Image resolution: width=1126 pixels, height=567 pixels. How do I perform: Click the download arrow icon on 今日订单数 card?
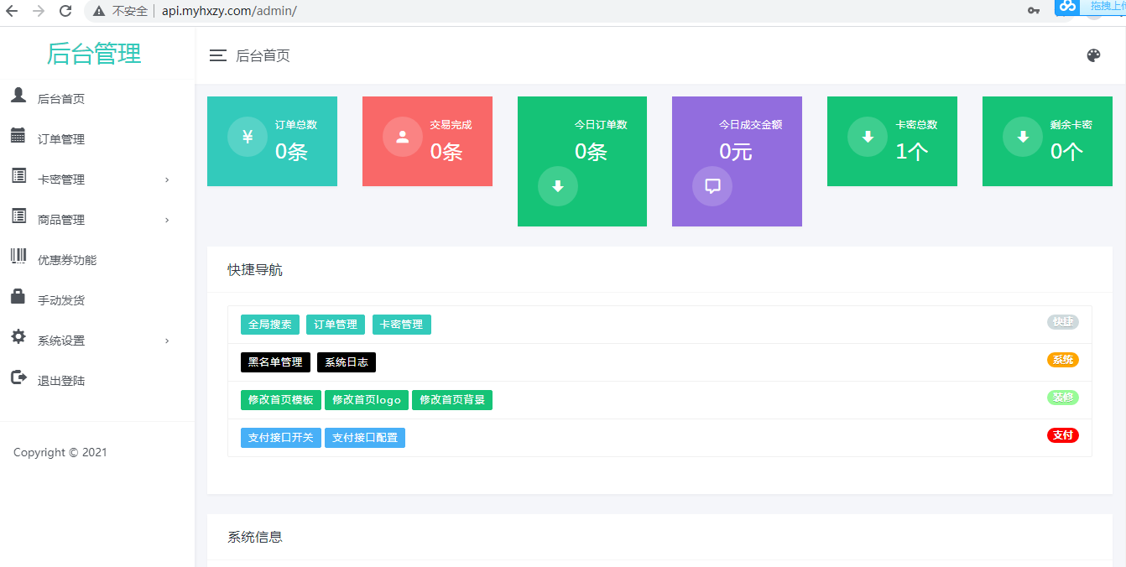(x=558, y=186)
